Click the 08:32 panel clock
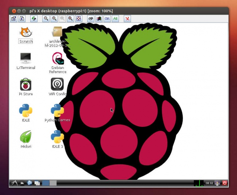Viewport: 237px width, 195px height. point(209,183)
